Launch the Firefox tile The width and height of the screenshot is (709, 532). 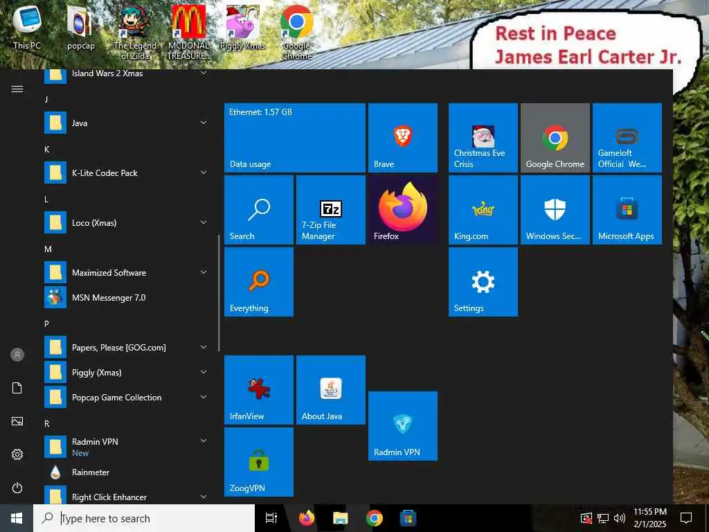pos(402,210)
